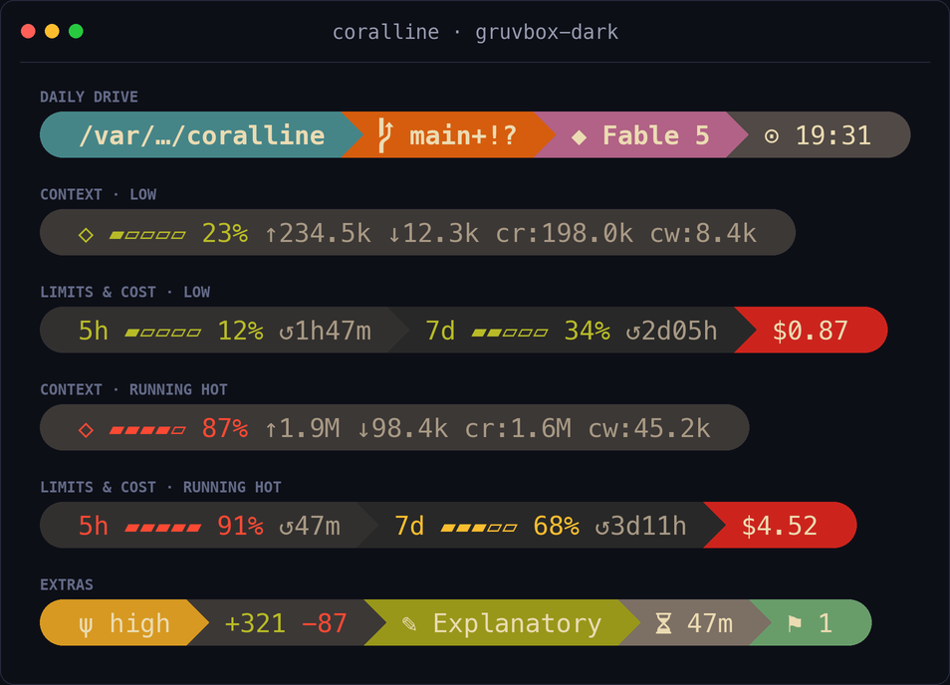Click the 91% five-hour percentage
Image resolution: width=950 pixels, height=685 pixels.
click(241, 526)
